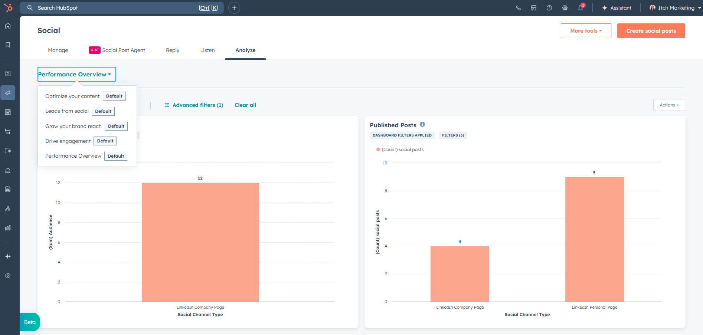Click Published Posts info icon
The width and height of the screenshot is (703, 335).
pyautogui.click(x=422, y=125)
